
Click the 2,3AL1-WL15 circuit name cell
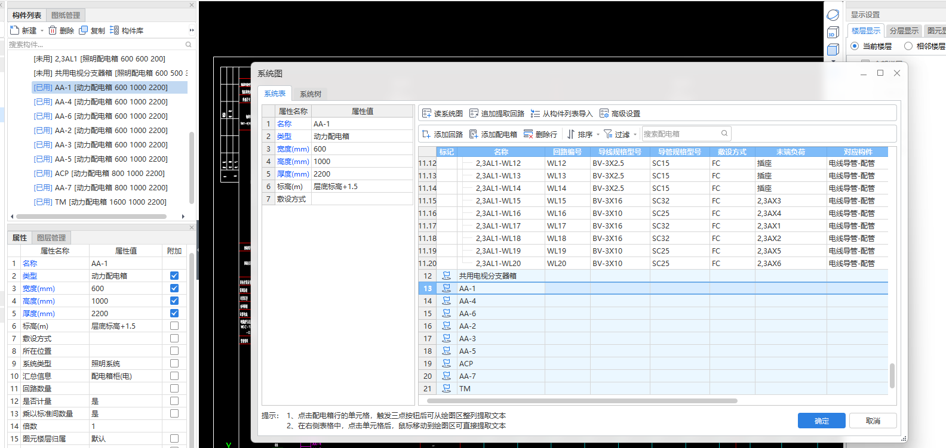[x=500, y=200]
